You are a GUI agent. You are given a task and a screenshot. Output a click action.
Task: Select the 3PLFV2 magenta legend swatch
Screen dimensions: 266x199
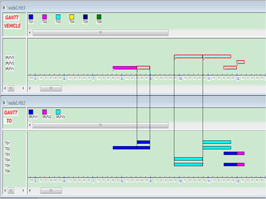coord(45,112)
